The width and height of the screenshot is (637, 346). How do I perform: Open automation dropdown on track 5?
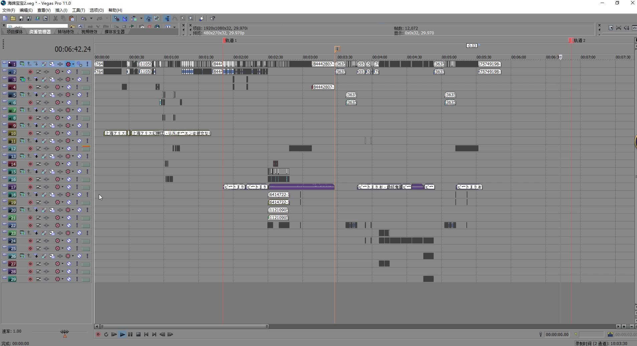click(x=73, y=95)
